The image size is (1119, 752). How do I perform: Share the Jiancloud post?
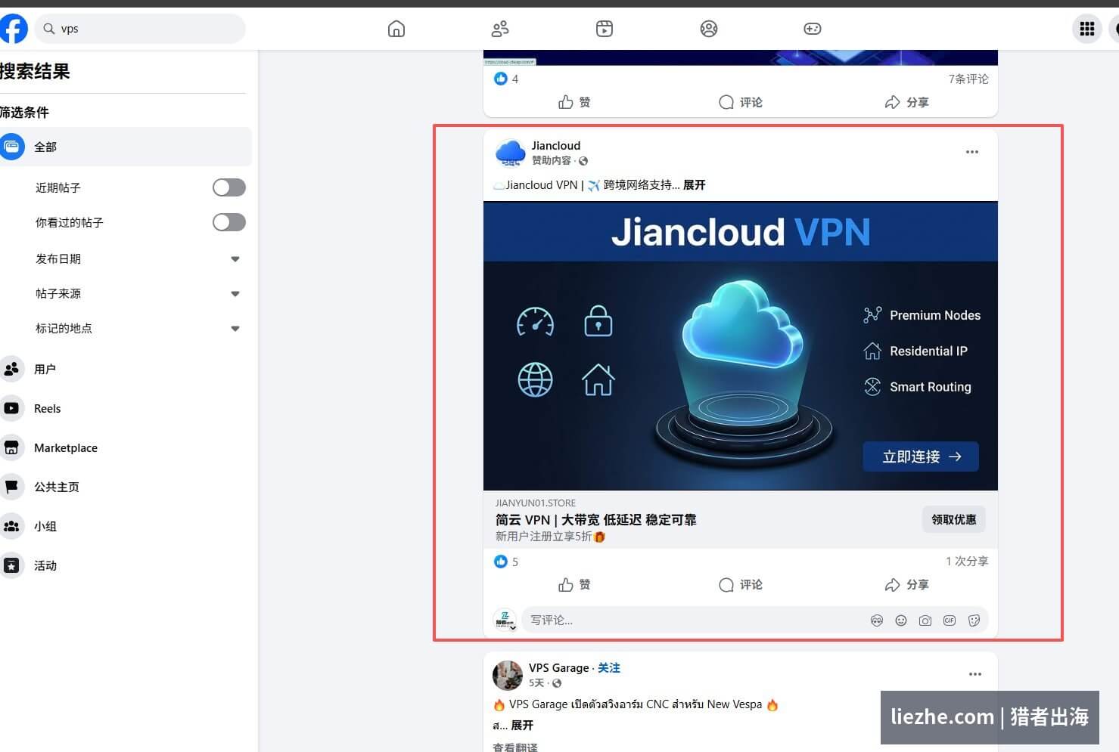point(906,585)
